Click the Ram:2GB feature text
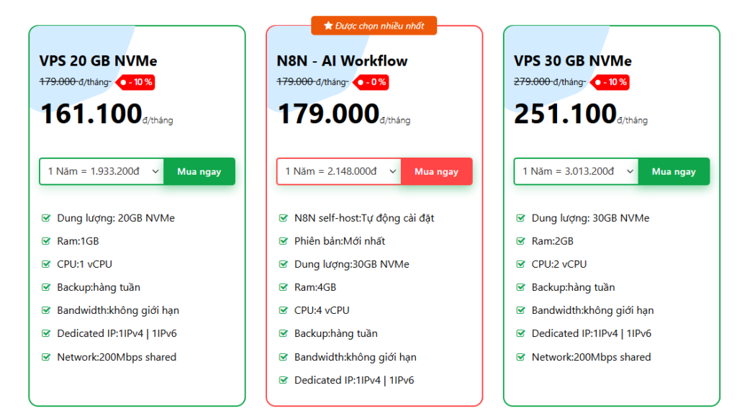The height and width of the screenshot is (416, 737). (552, 241)
